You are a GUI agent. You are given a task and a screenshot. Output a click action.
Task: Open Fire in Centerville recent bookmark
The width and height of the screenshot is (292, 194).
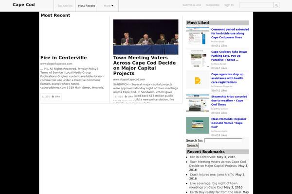click(x=202, y=157)
